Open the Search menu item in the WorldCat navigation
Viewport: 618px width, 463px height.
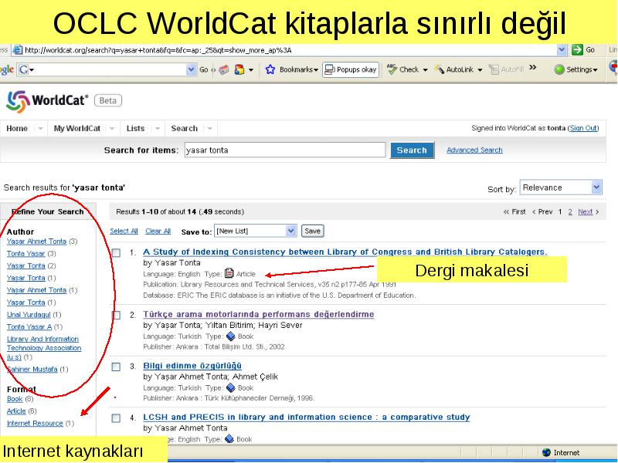185,128
